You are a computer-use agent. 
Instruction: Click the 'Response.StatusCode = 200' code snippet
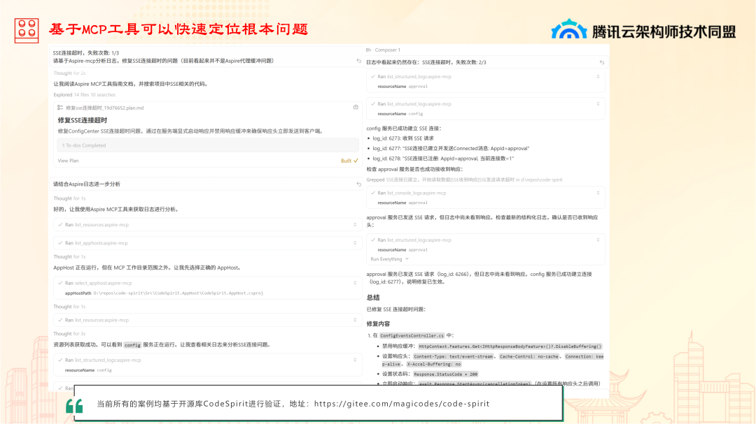(x=445, y=374)
